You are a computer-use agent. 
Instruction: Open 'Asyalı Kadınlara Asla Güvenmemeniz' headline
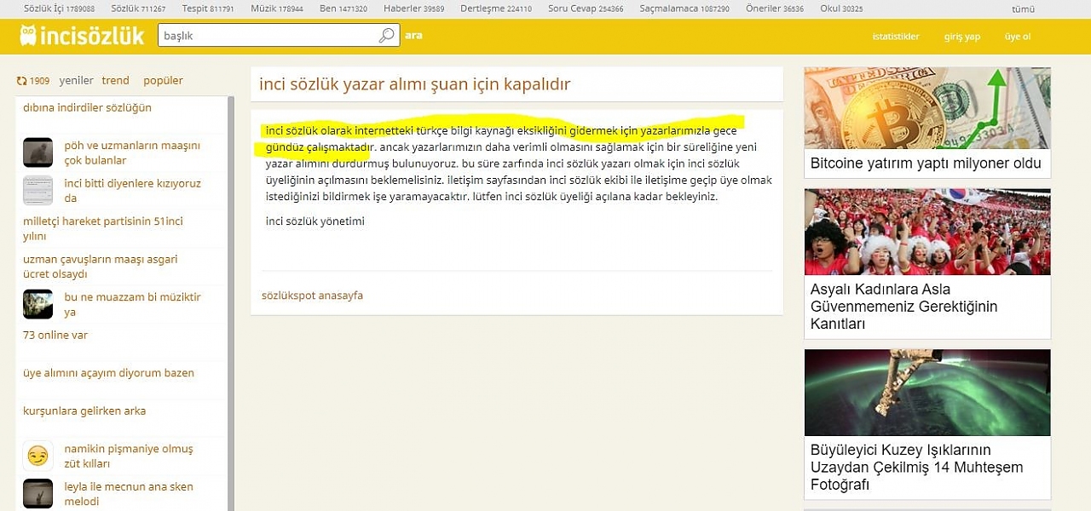(x=903, y=307)
